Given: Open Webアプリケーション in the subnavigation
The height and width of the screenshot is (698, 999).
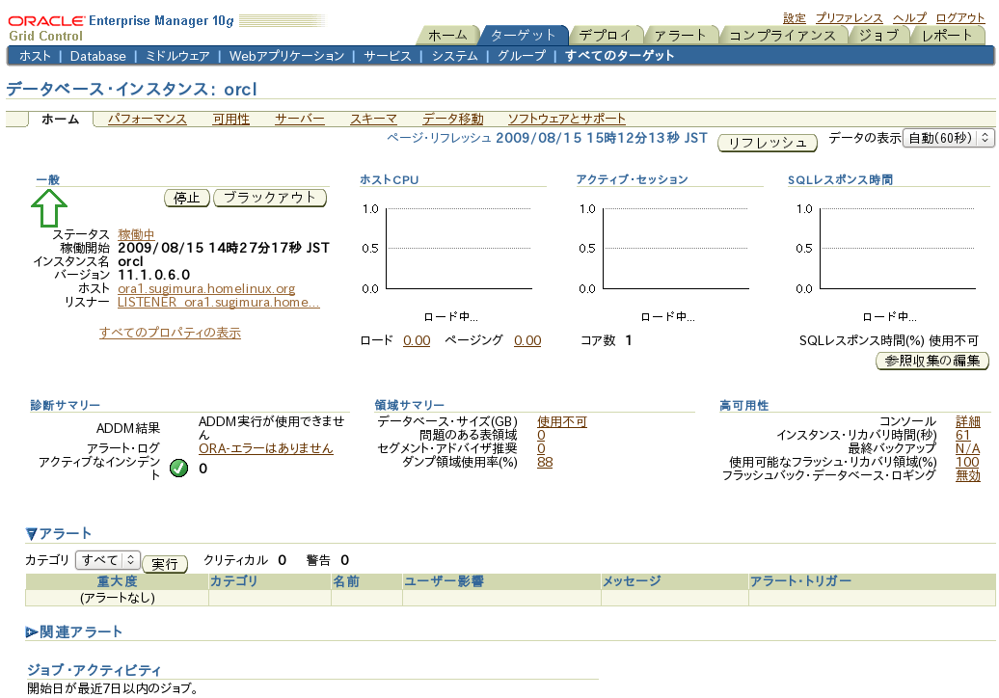Looking at the screenshot, I should click(286, 56).
